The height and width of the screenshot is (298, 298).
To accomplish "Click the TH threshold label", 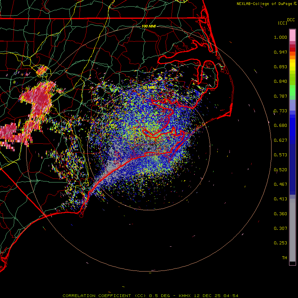I will (284, 258).
